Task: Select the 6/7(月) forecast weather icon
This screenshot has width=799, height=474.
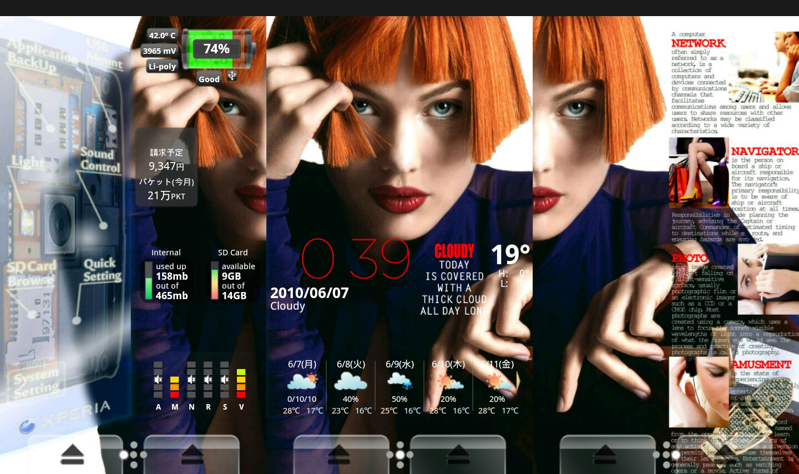Action: pyautogui.click(x=302, y=381)
